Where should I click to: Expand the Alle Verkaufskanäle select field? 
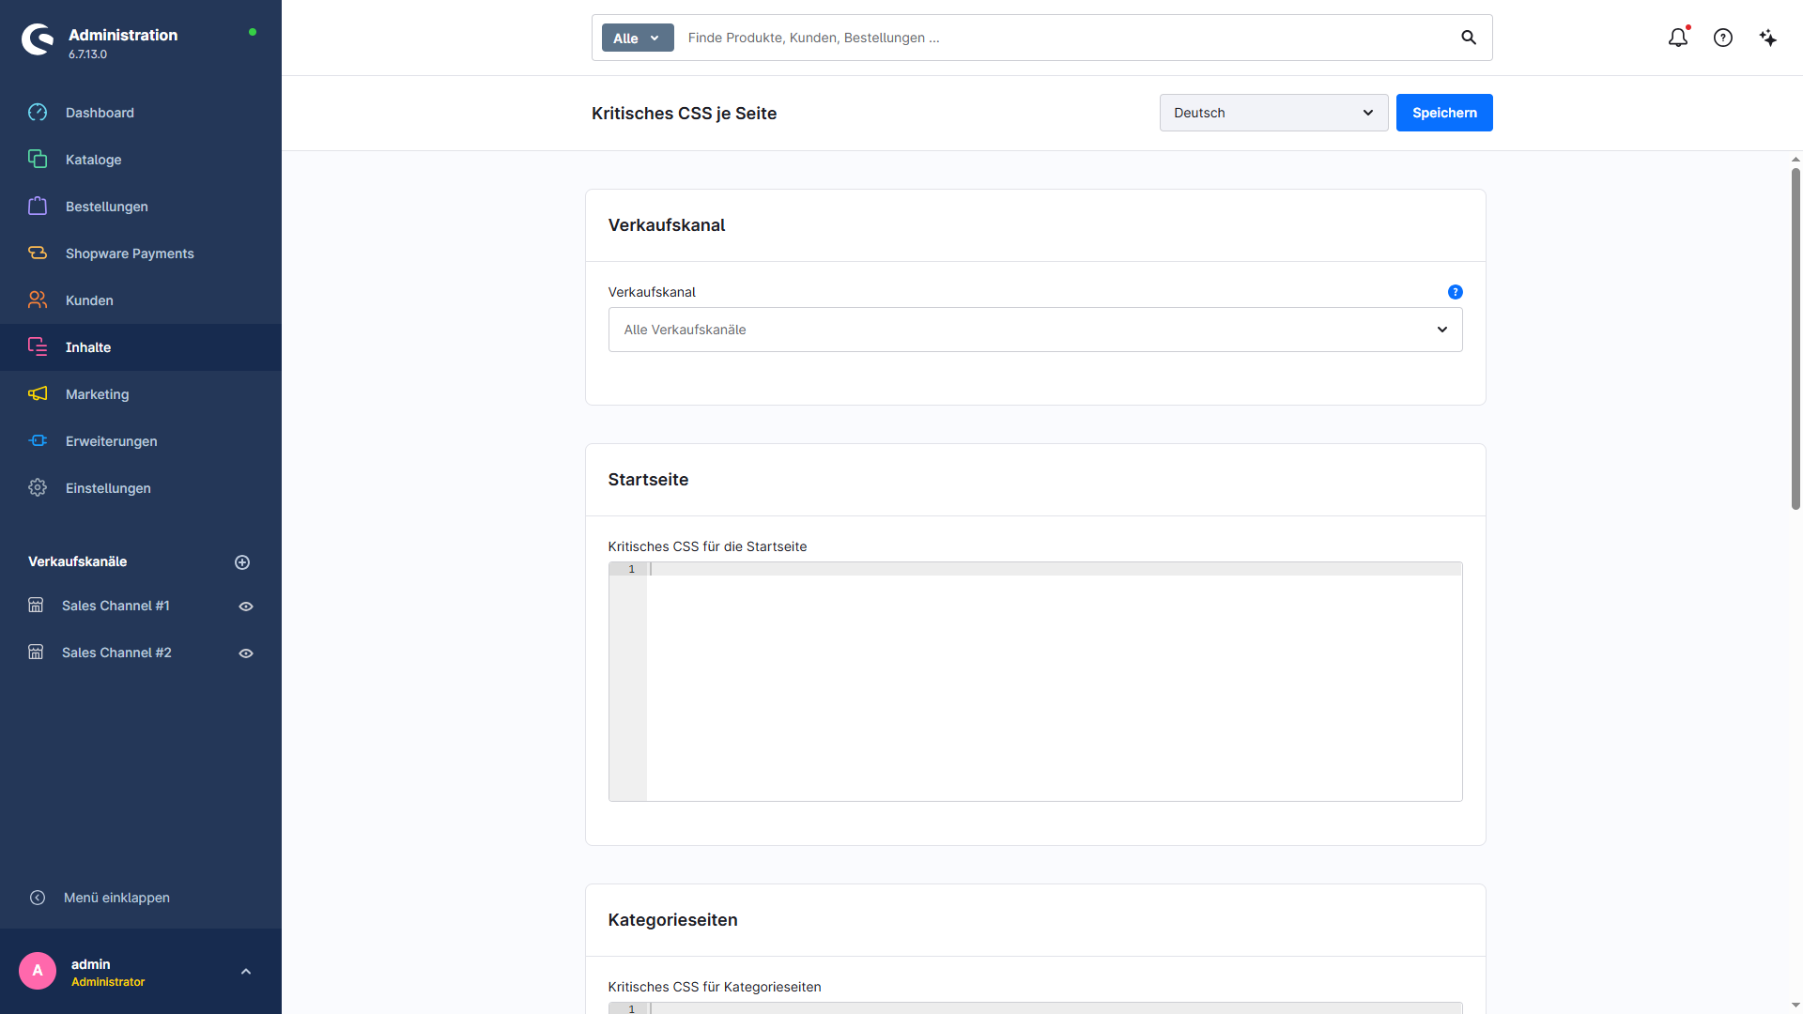point(1035,330)
